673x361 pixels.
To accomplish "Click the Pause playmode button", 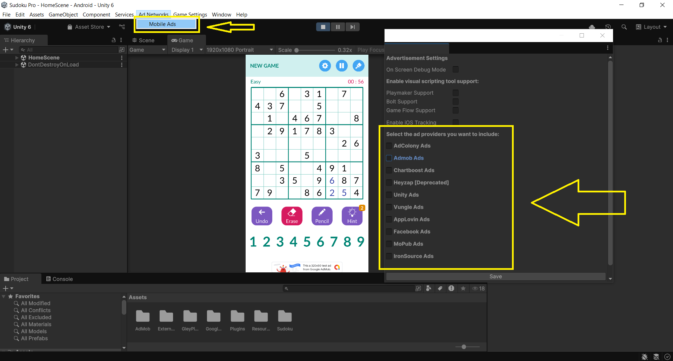I will pyautogui.click(x=338, y=27).
